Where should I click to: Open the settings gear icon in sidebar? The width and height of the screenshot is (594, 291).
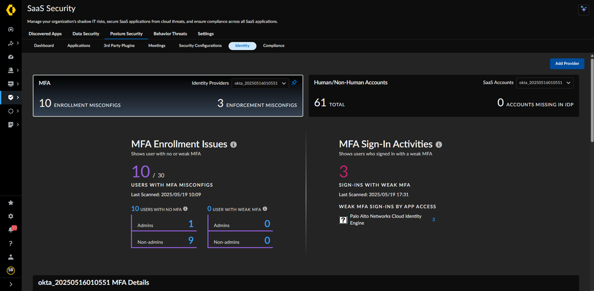[x=11, y=216]
